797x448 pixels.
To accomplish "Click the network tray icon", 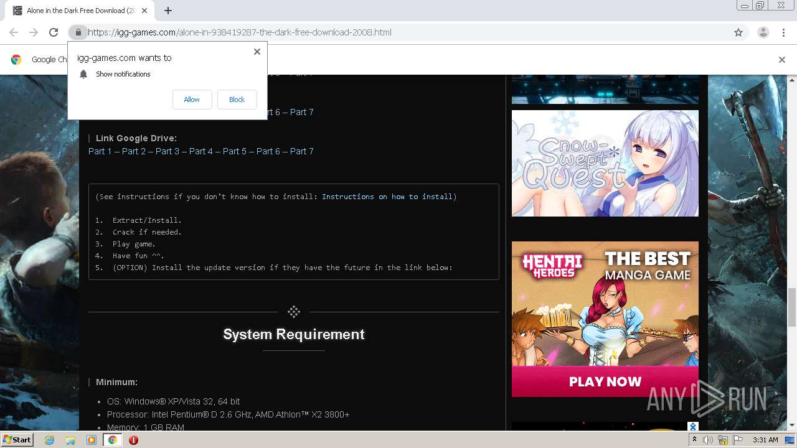I will pyautogui.click(x=723, y=440).
